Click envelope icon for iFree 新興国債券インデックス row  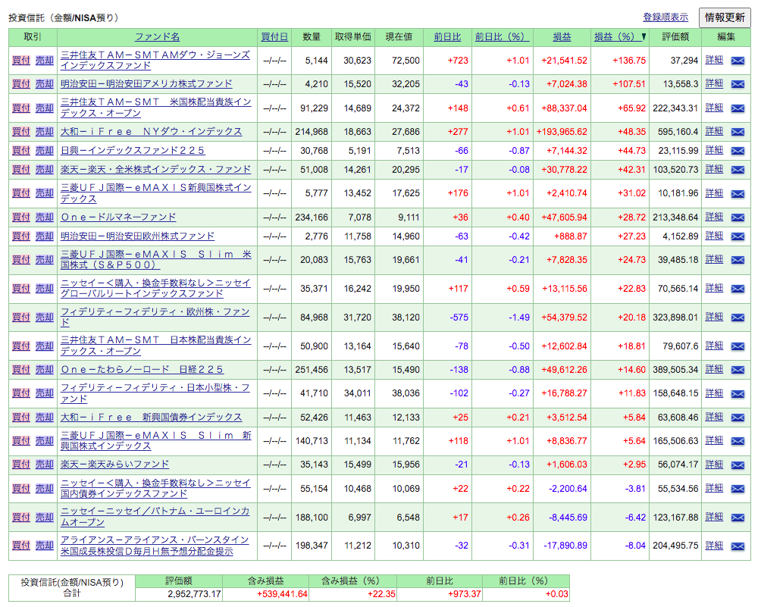[738, 418]
